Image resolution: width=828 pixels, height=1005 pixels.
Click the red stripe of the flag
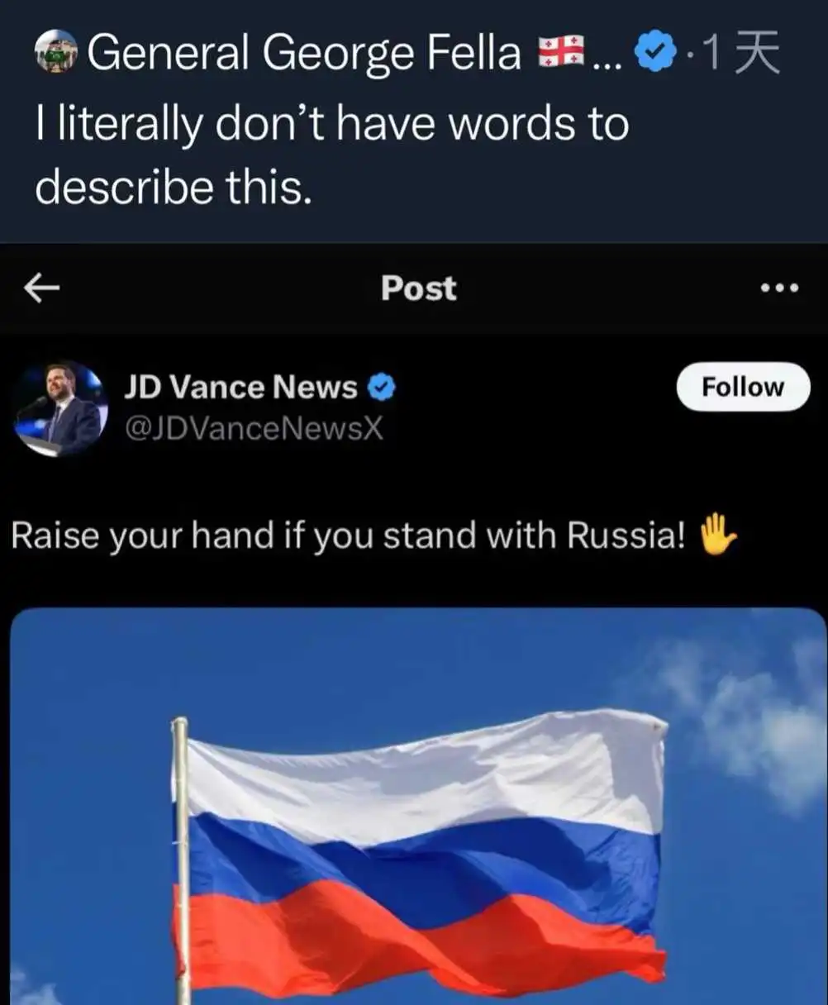(x=421, y=930)
